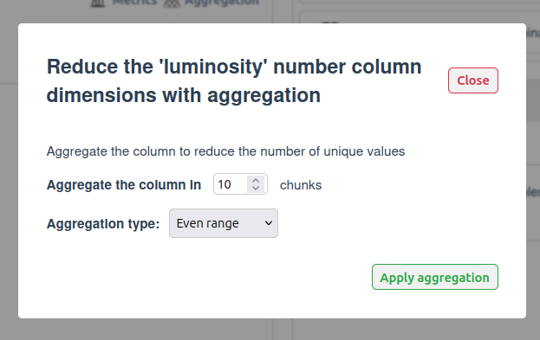Screen dimensions: 540x340
Task: Switch to the partially hidden Aggregation tab
Action: point(222,3)
